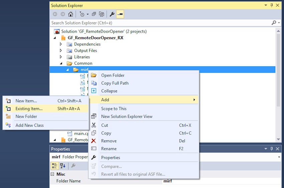The height and width of the screenshot is (188, 284).
Task: Open the Add submenu
Action: point(144,100)
